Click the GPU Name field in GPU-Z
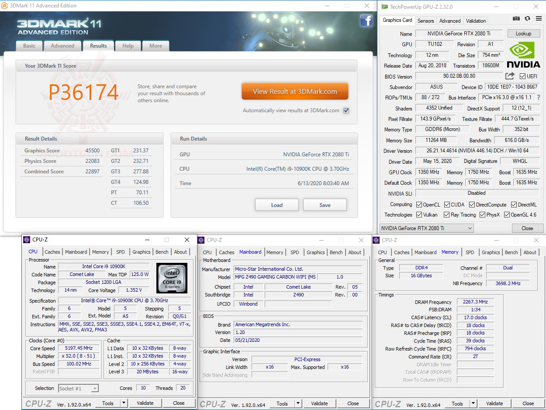The image size is (546, 410). (x=459, y=34)
